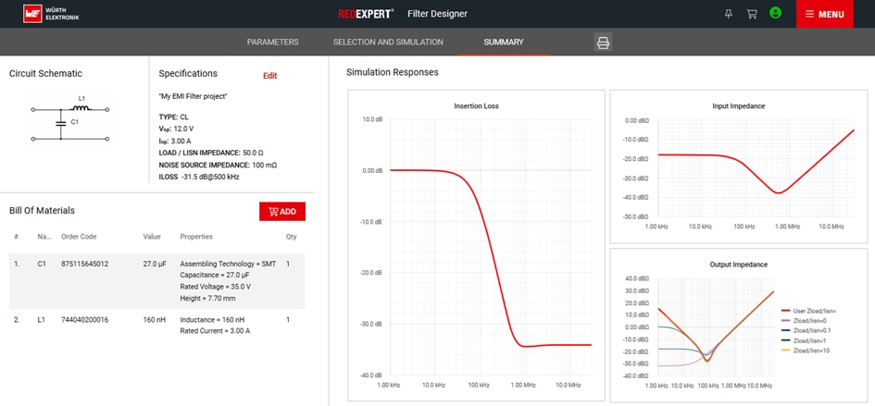This screenshot has height=406, width=875.
Task: Click the Qty column header
Action: (292, 237)
